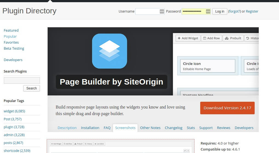The width and height of the screenshot is (279, 153).
Task: Click the Add Row button in banner image
Action: pos(211,38)
